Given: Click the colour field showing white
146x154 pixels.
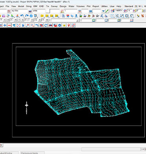Looking at the screenshot, I should 39,11.
